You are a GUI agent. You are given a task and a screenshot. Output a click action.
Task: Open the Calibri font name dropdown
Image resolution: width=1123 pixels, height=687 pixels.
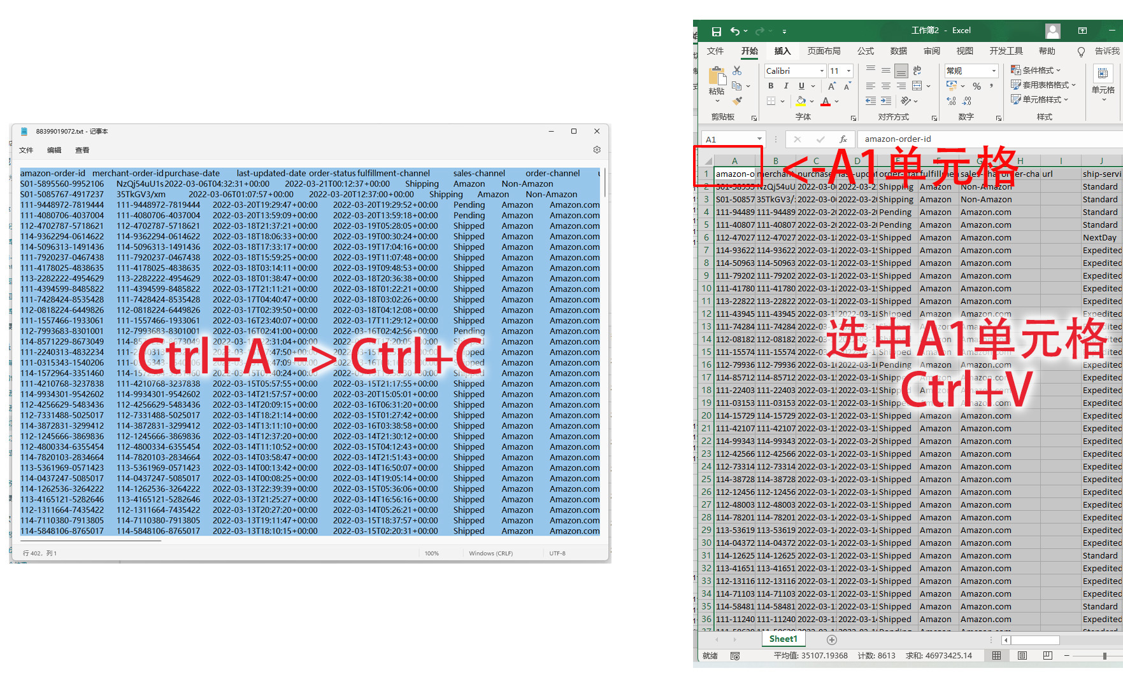(822, 71)
